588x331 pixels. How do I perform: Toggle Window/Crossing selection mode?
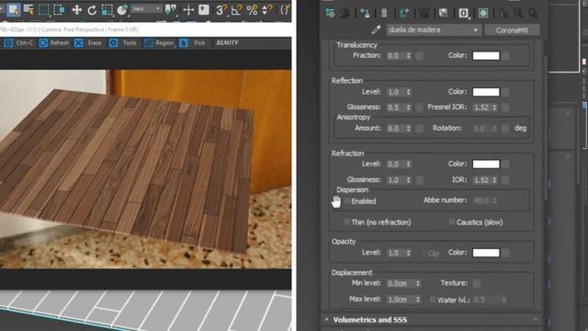click(59, 10)
